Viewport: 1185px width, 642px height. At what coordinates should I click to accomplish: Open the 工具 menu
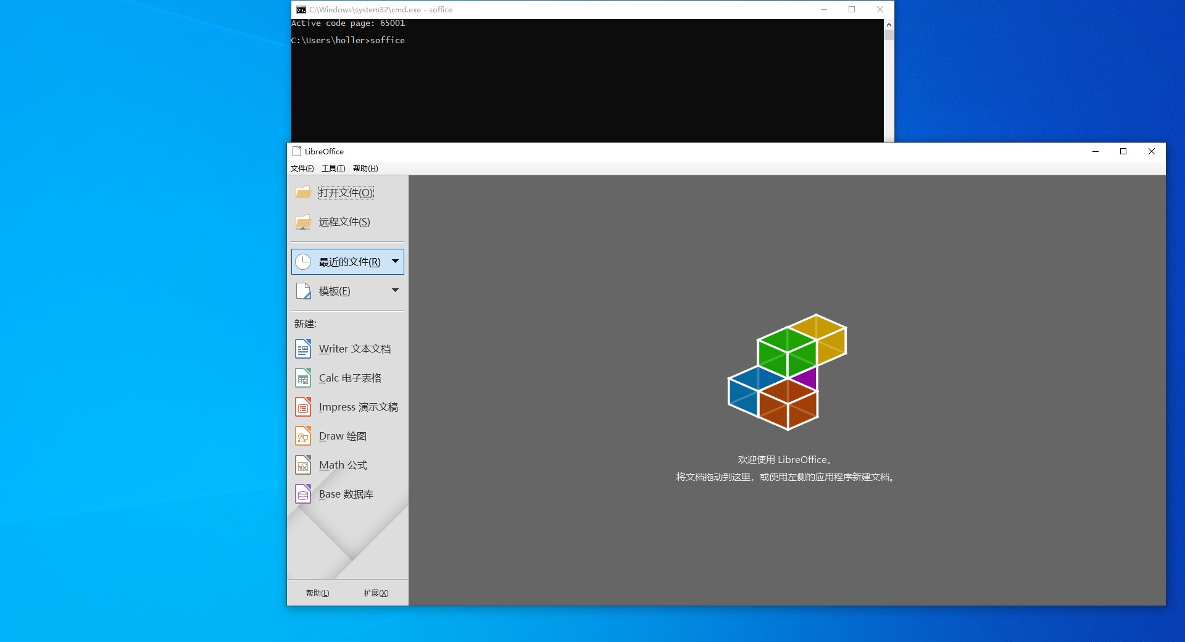333,168
